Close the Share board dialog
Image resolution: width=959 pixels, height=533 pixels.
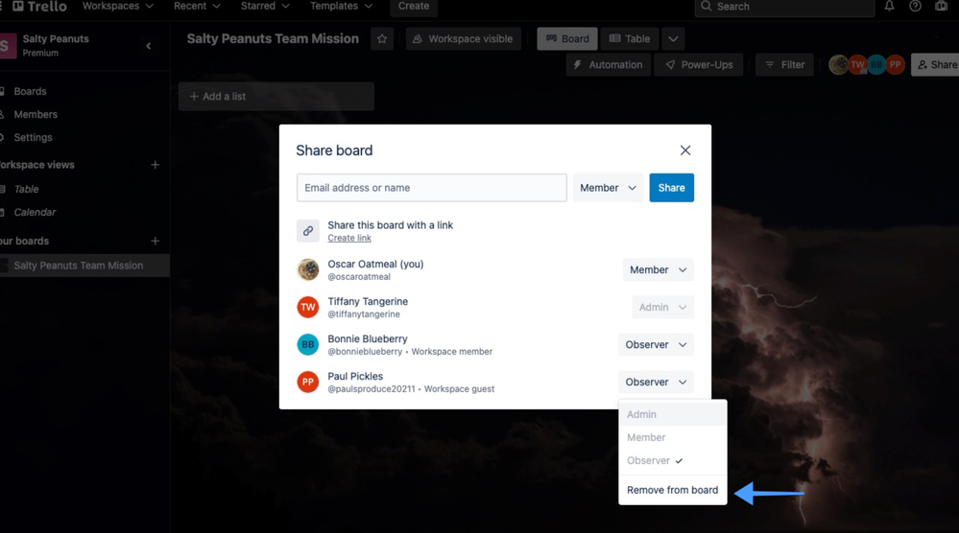coord(685,151)
